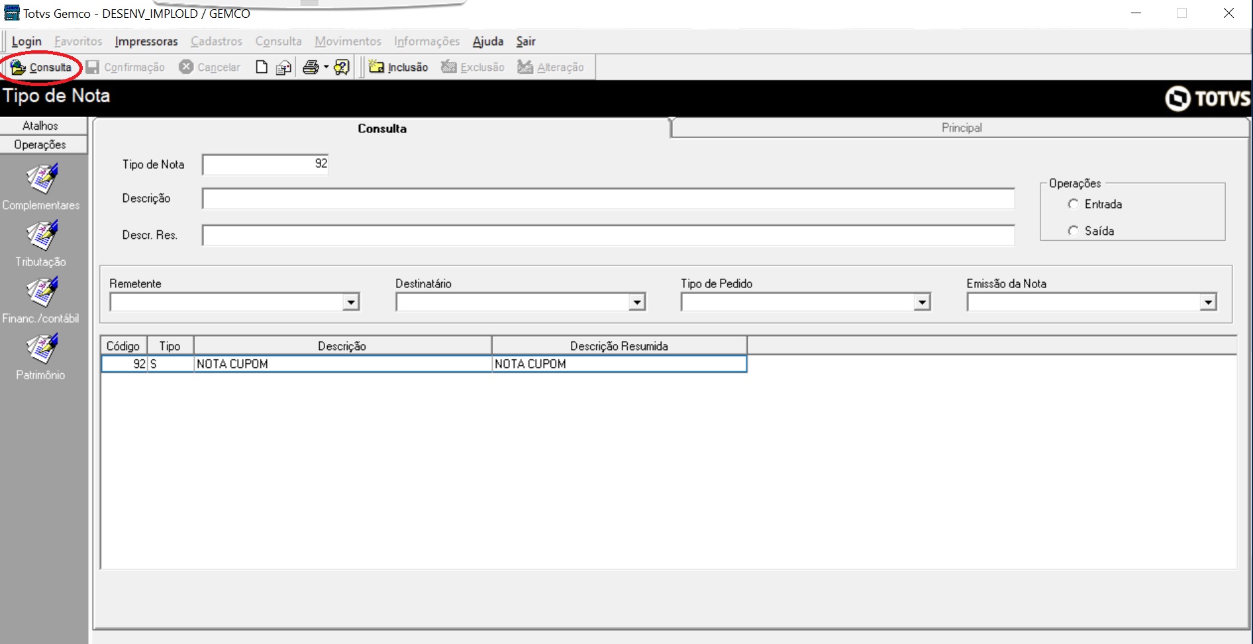Open the Informações menu
This screenshot has height=644, width=1253.
click(x=427, y=41)
